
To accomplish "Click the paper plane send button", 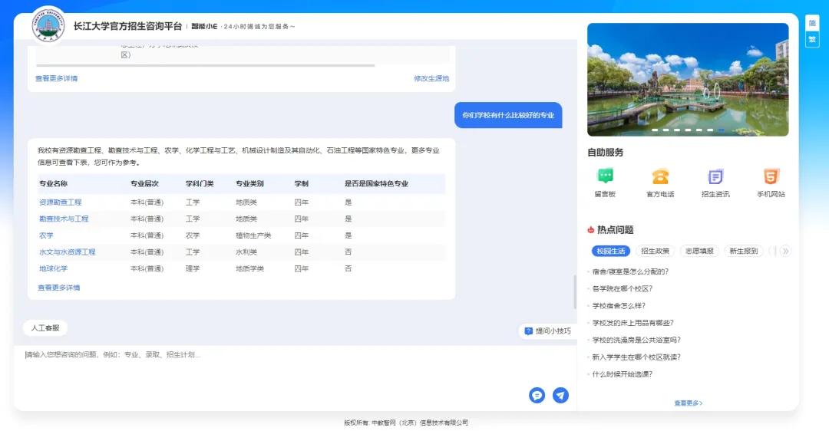I will pyautogui.click(x=560, y=395).
